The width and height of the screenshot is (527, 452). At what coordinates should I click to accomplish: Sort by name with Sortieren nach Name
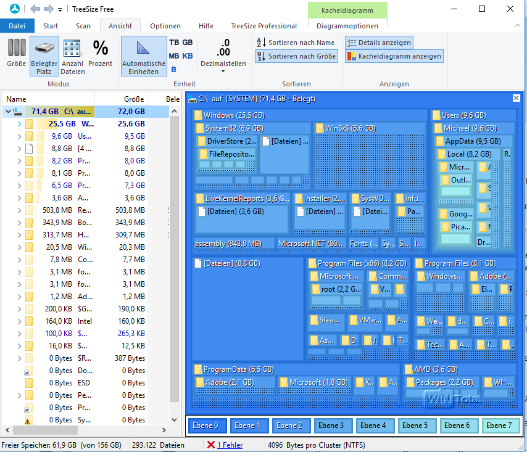tap(296, 43)
